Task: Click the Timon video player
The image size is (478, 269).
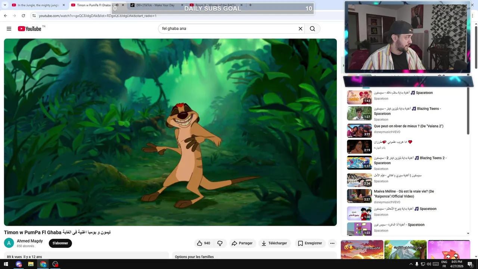Action: coord(170,132)
